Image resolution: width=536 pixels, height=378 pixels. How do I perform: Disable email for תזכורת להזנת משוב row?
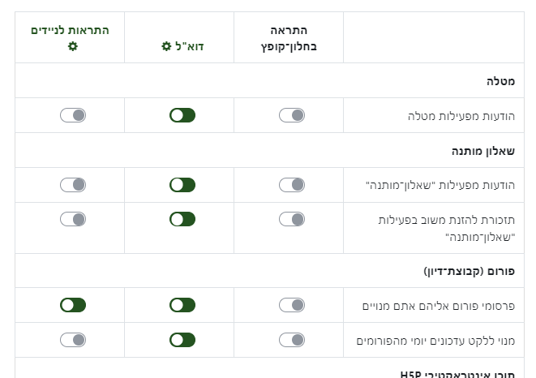coord(182,219)
